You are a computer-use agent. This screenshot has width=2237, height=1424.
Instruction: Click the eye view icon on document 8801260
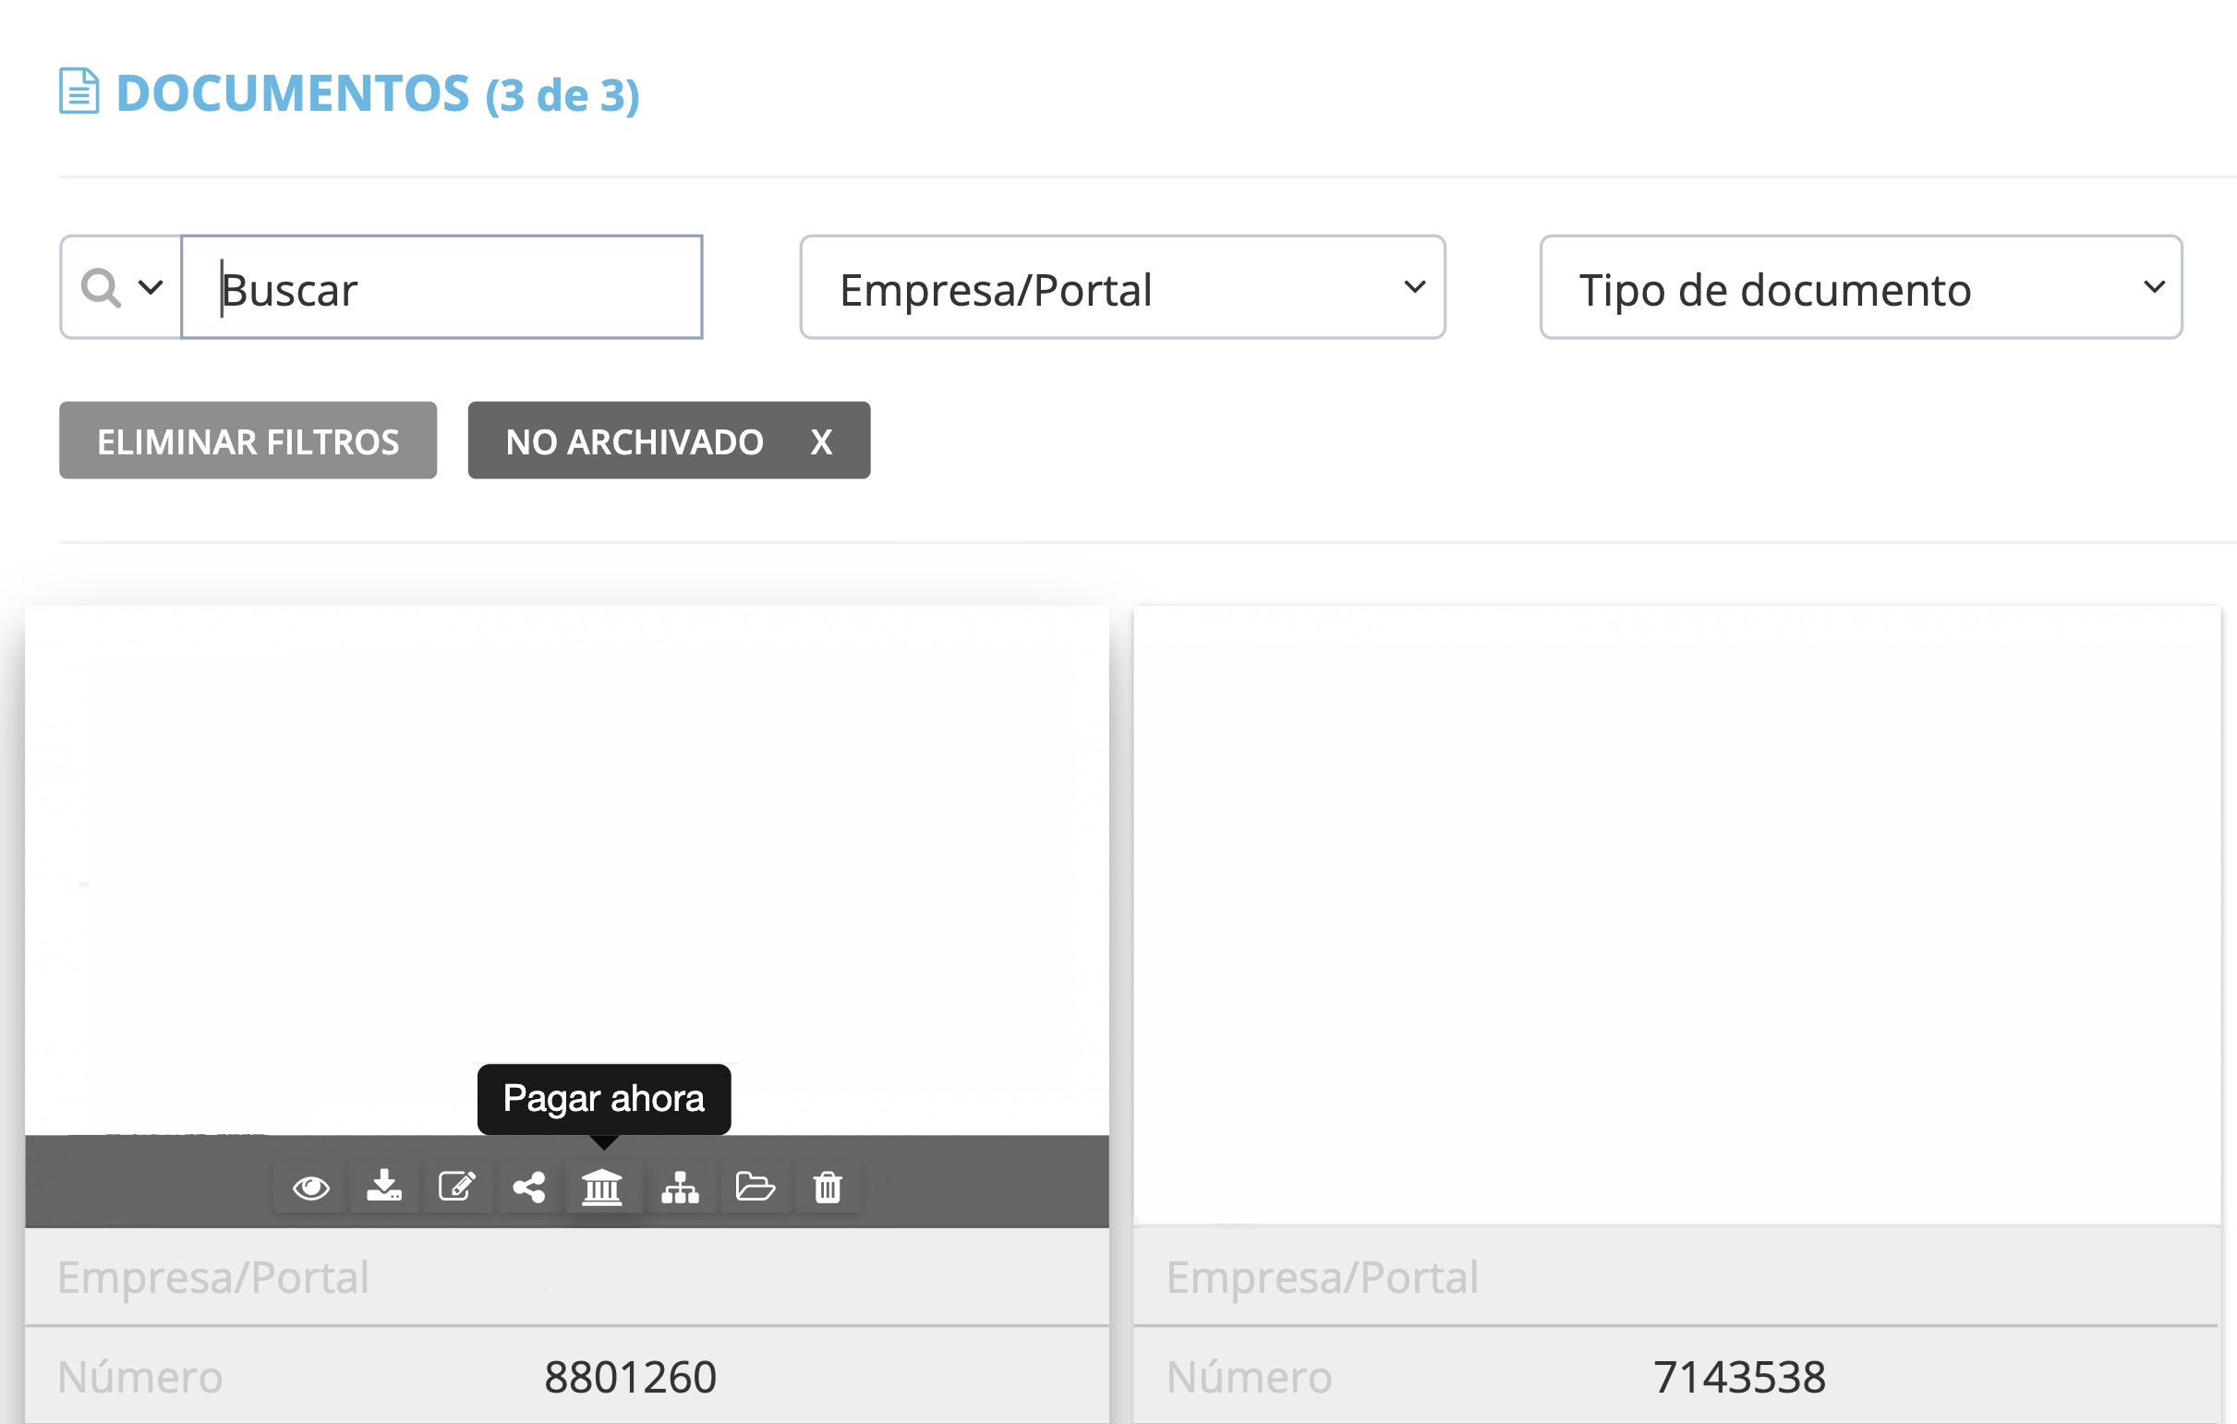[310, 1188]
